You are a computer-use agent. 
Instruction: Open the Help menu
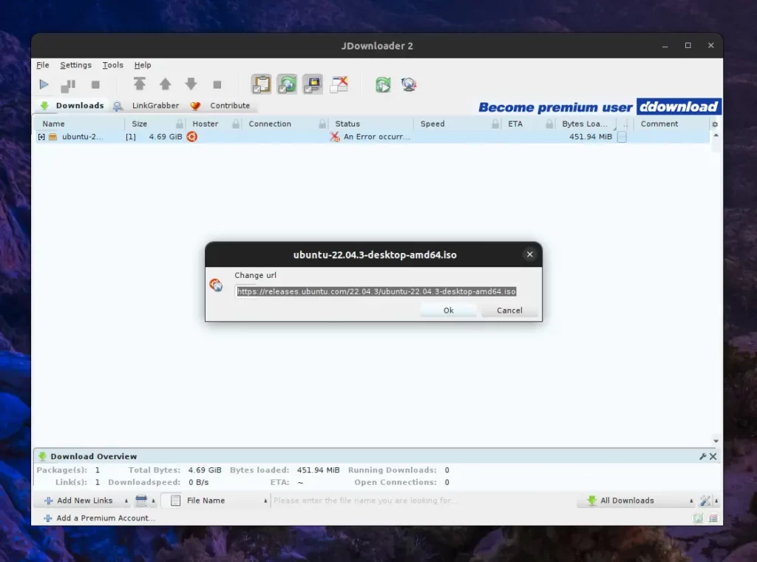[x=143, y=64]
